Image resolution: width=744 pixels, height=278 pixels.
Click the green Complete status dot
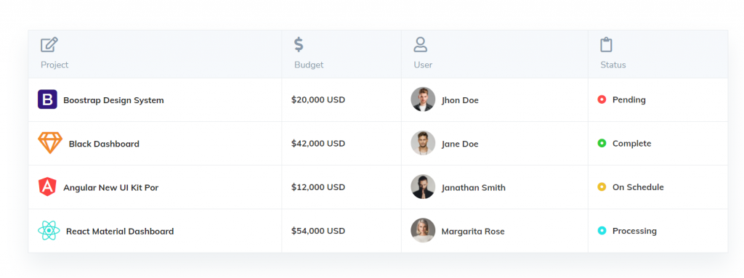pyautogui.click(x=602, y=143)
